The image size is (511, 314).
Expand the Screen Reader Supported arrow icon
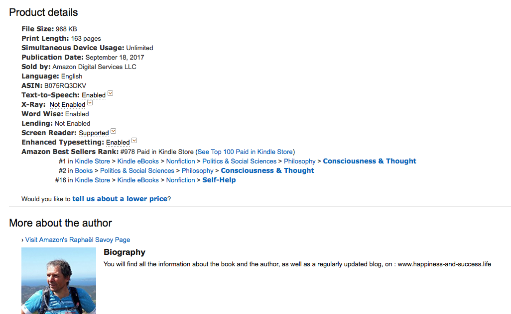coord(114,131)
